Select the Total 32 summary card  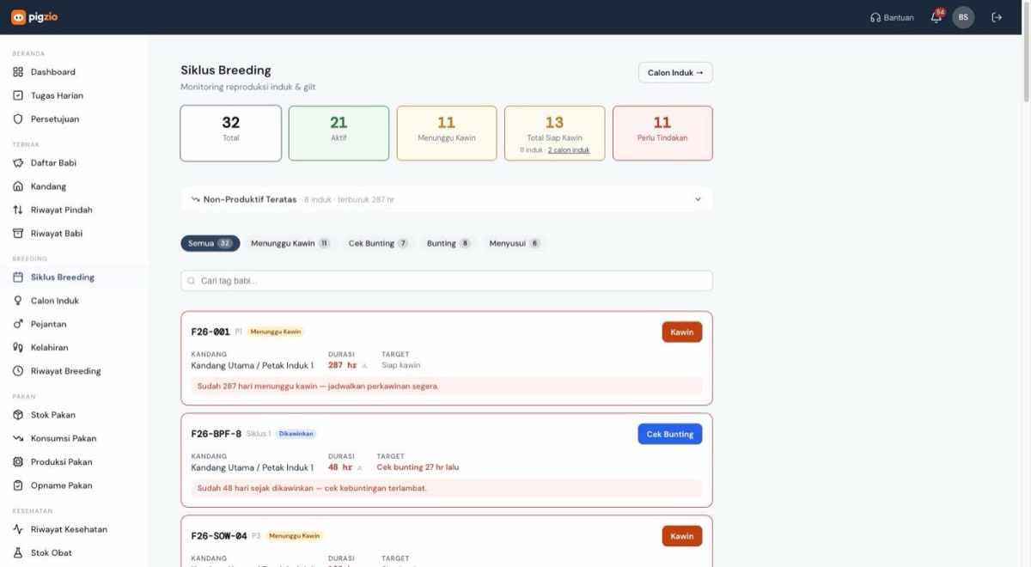tap(231, 133)
